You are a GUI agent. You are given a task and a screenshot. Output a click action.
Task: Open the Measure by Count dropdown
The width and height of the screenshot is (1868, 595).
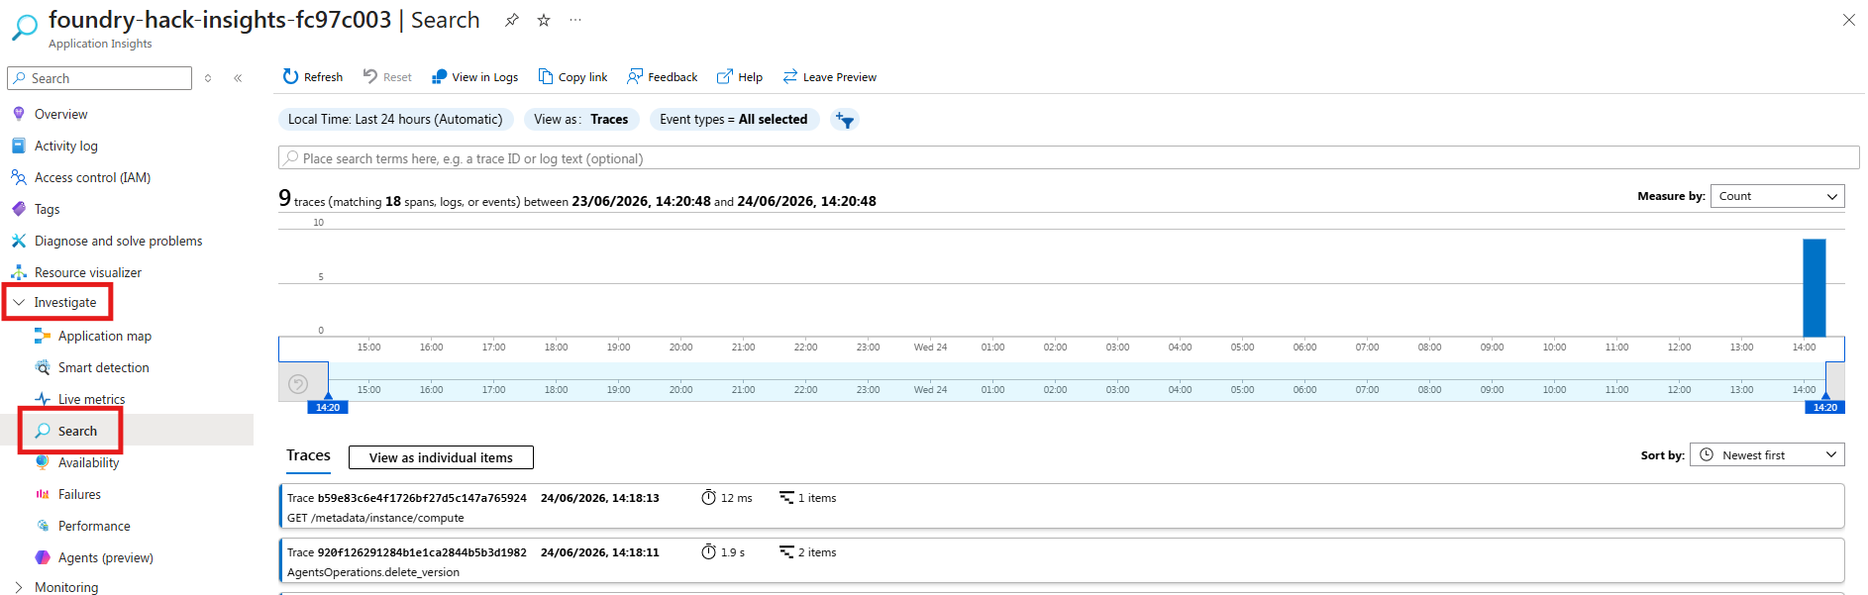1777,196
